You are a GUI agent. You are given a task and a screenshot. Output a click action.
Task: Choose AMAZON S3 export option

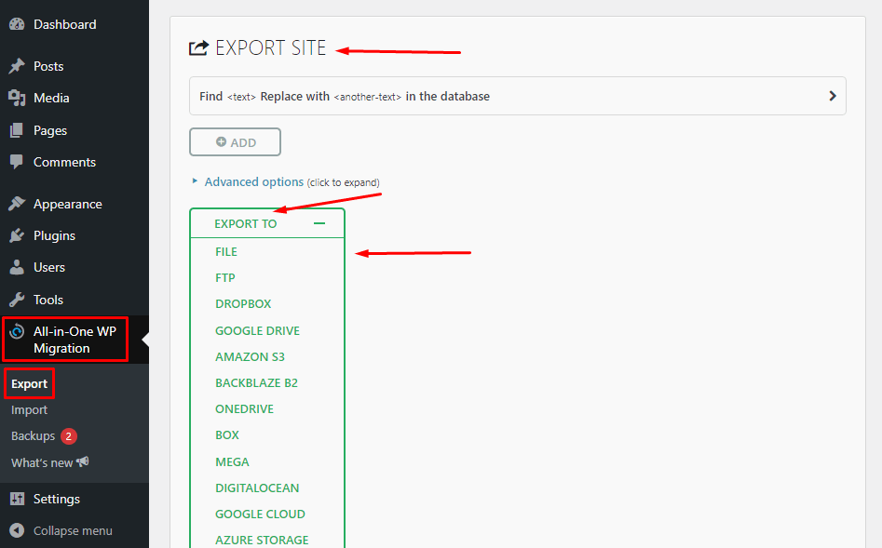point(250,357)
